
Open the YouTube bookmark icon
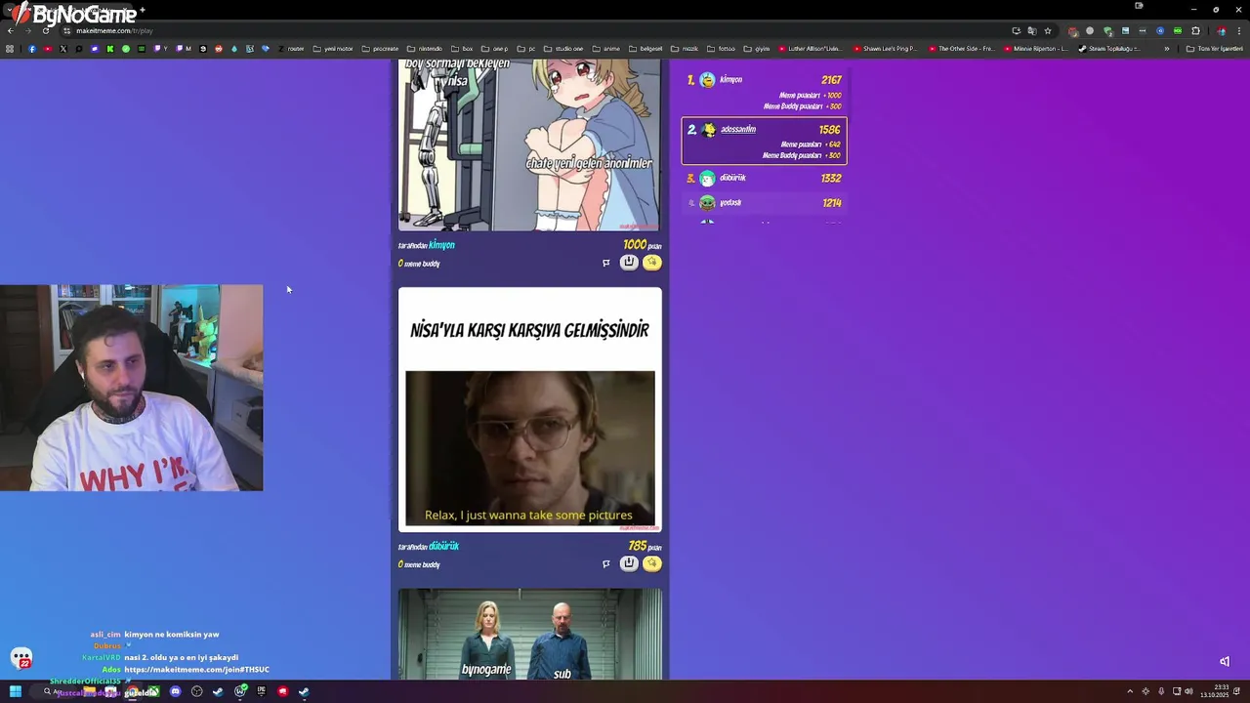[x=48, y=49]
